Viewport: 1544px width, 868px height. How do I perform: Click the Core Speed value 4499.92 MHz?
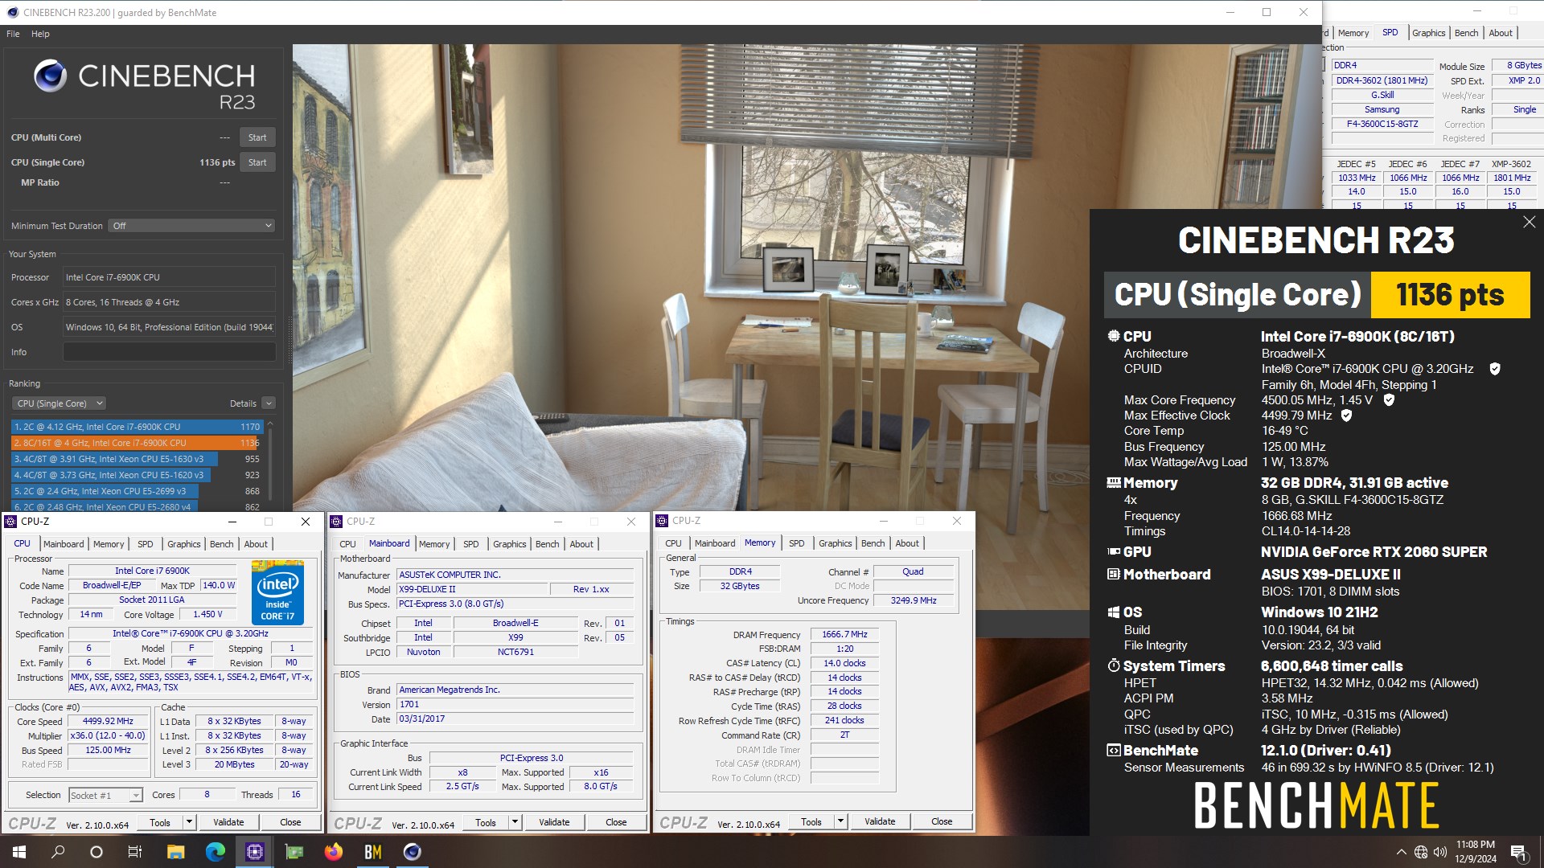click(108, 721)
